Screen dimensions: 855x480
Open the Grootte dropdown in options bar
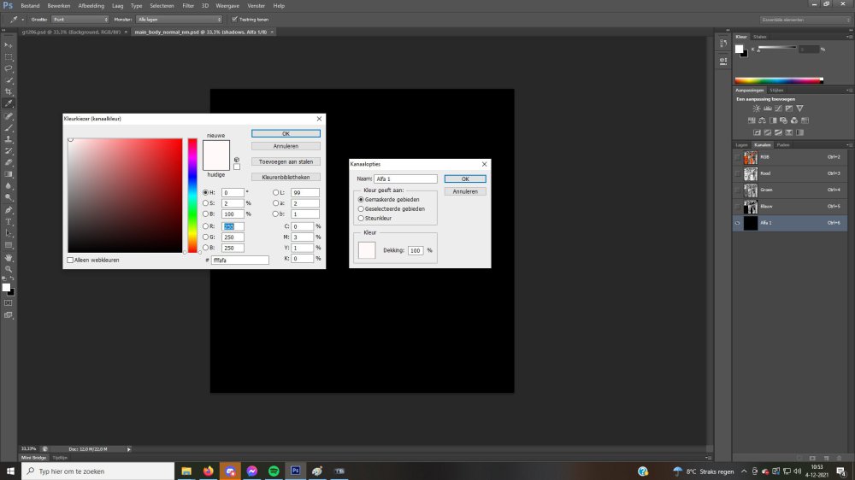click(80, 18)
